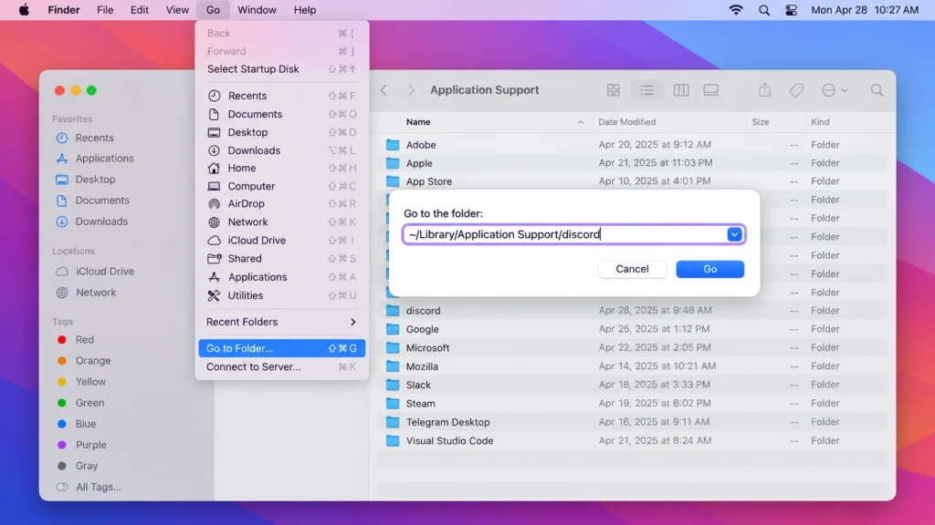Screen dimensions: 935x525
Task: Open the Apple menu
Action: tap(24, 10)
